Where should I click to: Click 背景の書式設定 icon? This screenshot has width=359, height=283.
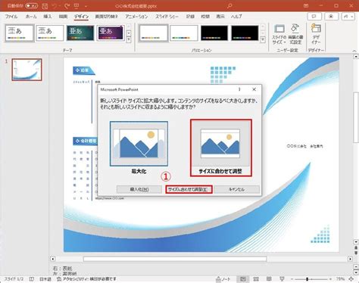295,35
